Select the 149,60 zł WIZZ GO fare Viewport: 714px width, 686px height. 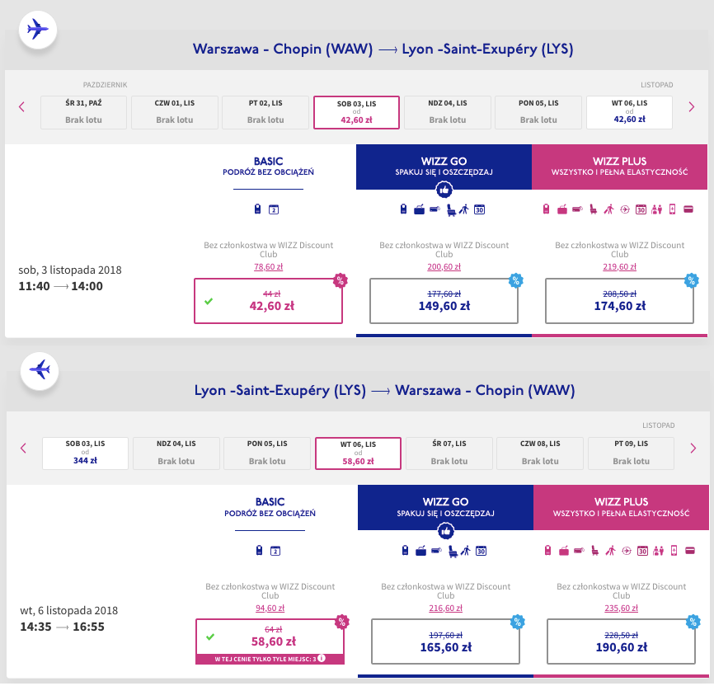444,301
